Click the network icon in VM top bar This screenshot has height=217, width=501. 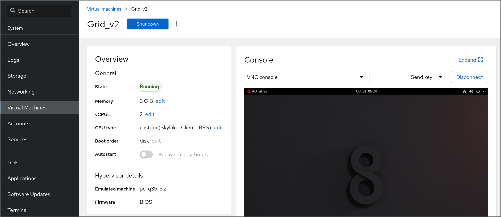464,91
